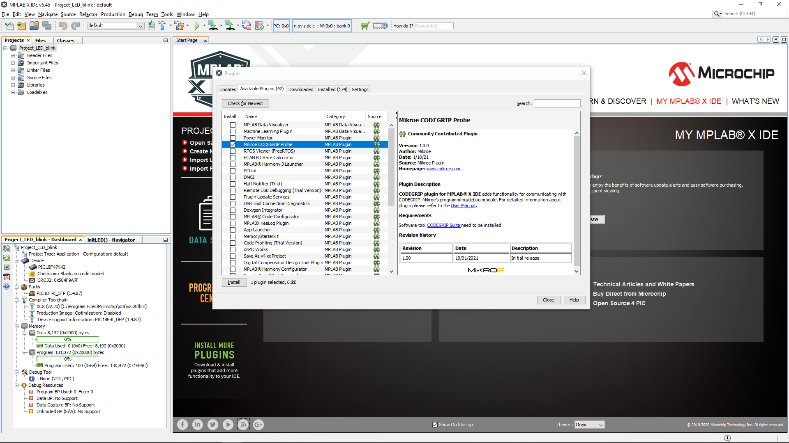Click the green Refresh Debug Tool Status icon

[x=7, y=258]
